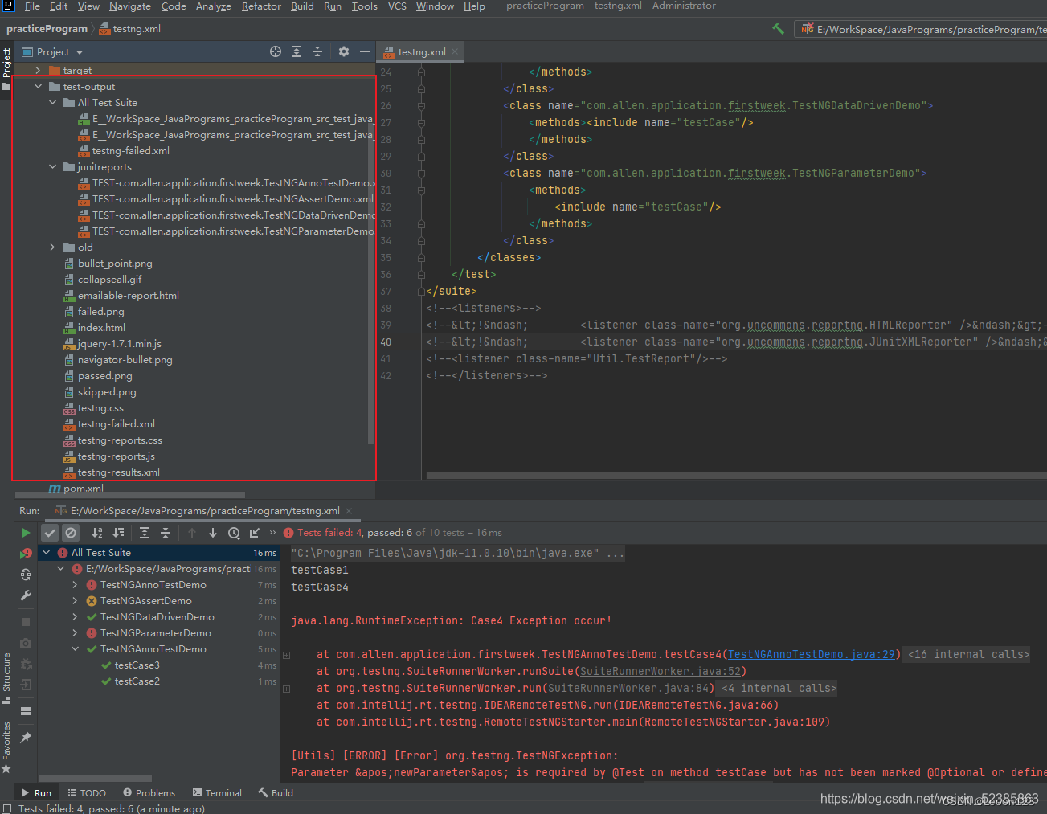Click the practiceProgram breadcrumb
The width and height of the screenshot is (1047, 814).
47,29
